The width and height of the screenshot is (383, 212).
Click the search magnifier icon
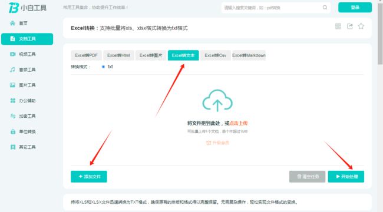tap(325, 8)
